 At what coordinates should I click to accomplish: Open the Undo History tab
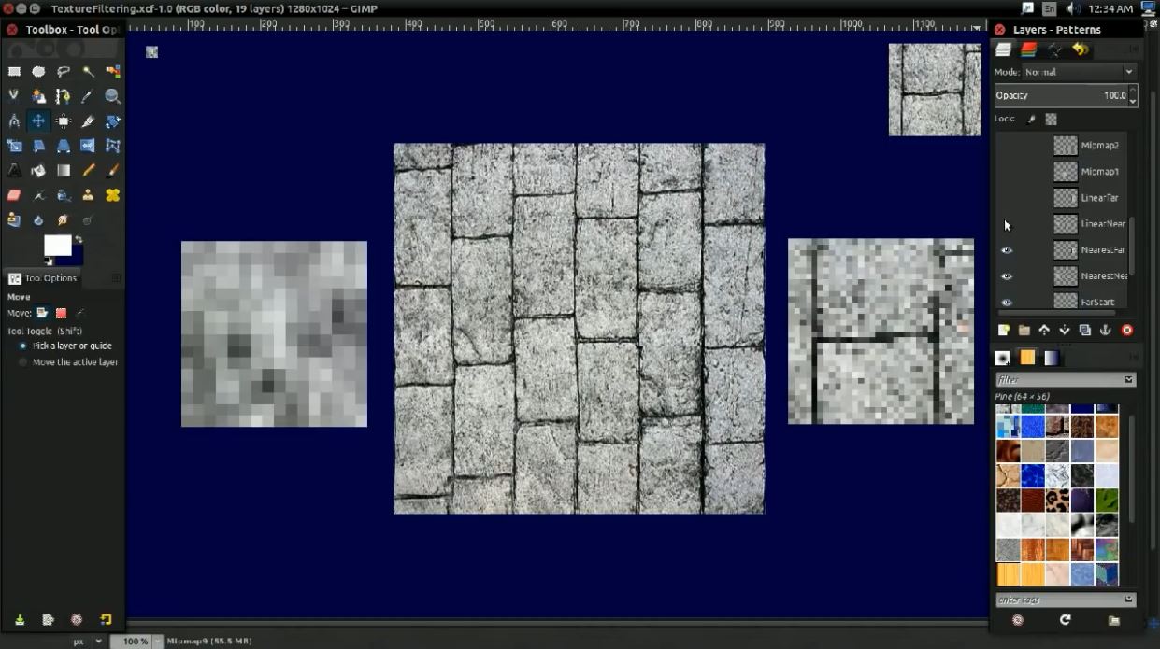click(x=1081, y=49)
